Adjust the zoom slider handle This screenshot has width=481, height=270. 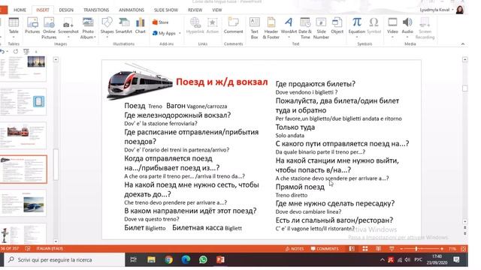[x=416, y=249]
